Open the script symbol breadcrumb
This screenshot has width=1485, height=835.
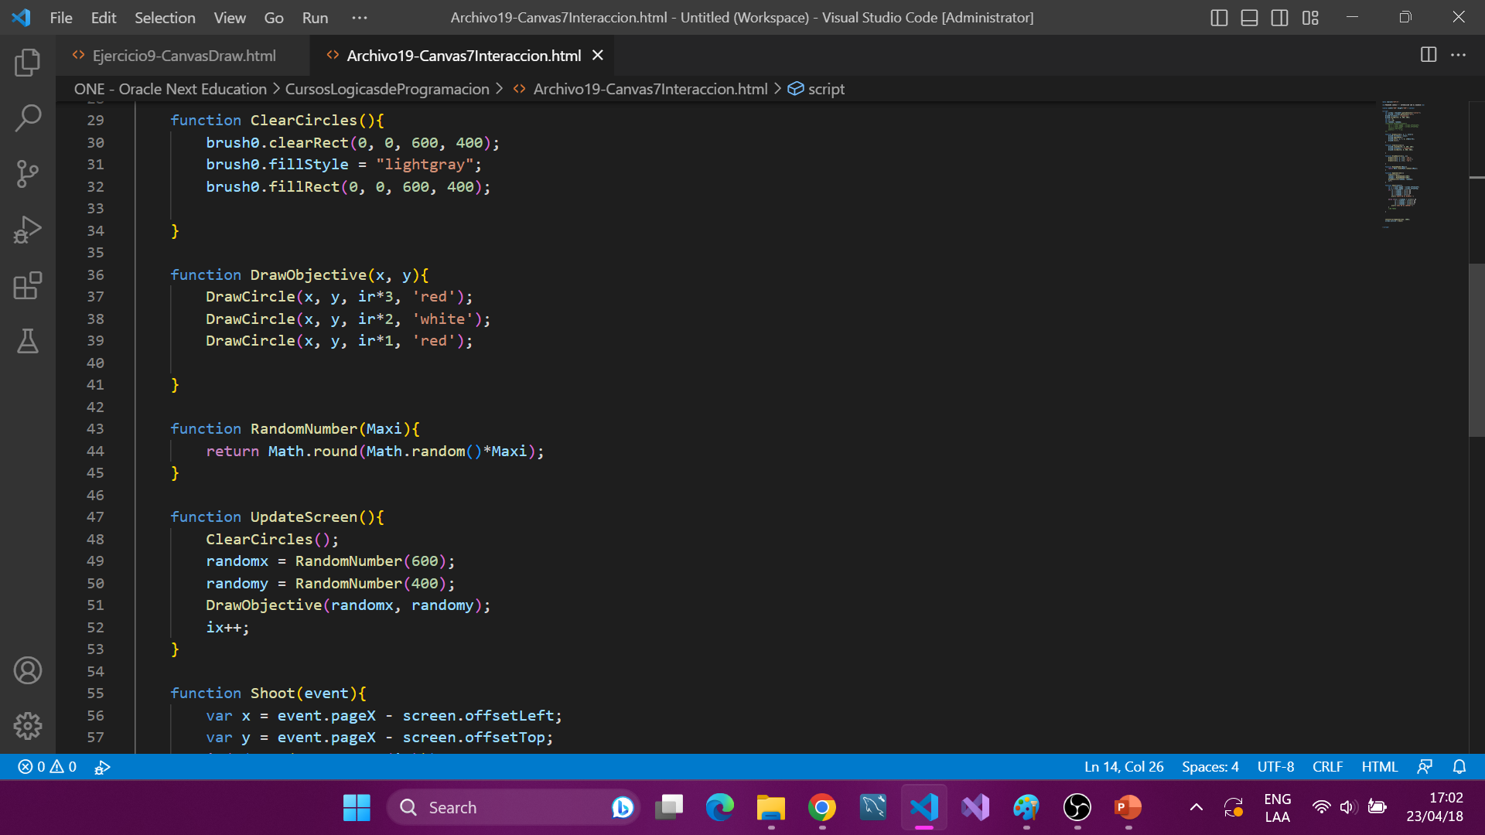click(x=817, y=89)
